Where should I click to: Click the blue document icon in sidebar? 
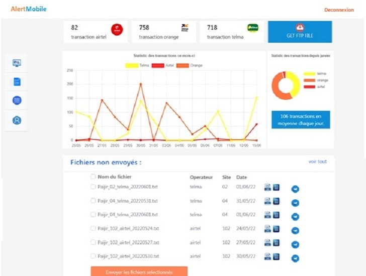click(17, 82)
